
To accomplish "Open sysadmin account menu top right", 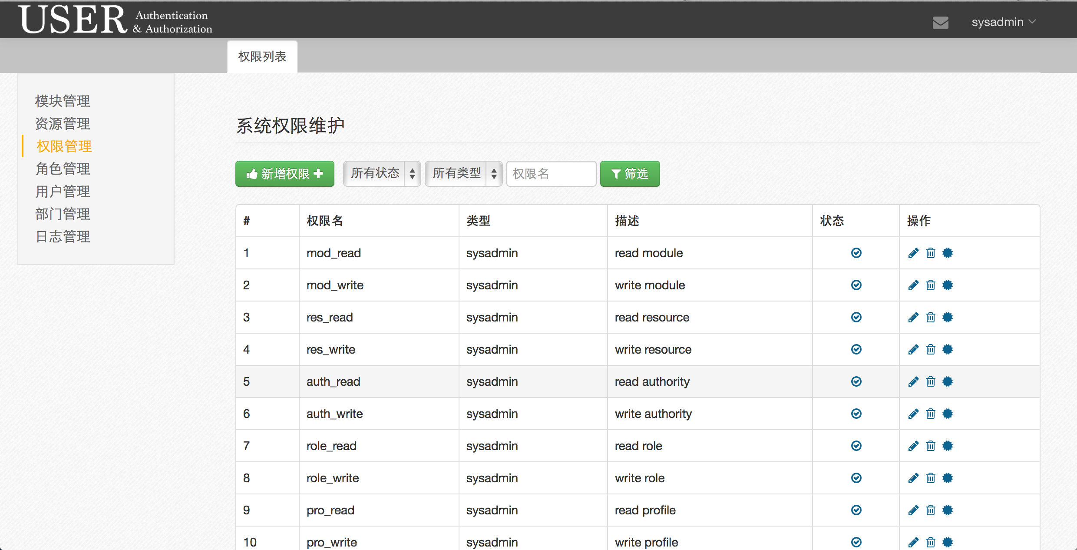I will click(1003, 21).
